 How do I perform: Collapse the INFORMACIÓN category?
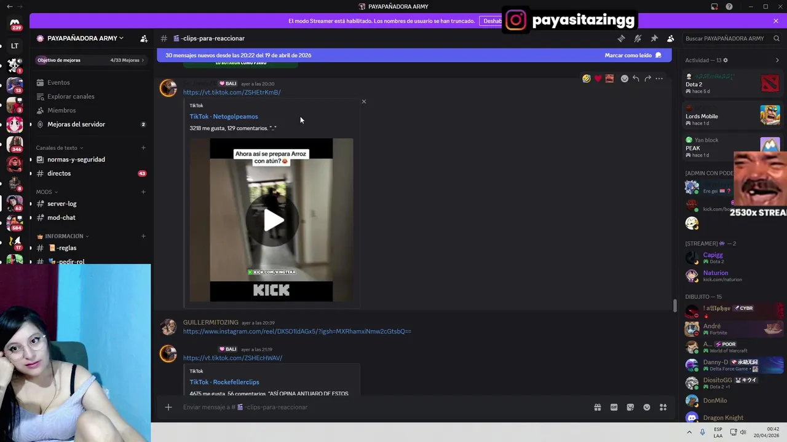click(x=63, y=236)
